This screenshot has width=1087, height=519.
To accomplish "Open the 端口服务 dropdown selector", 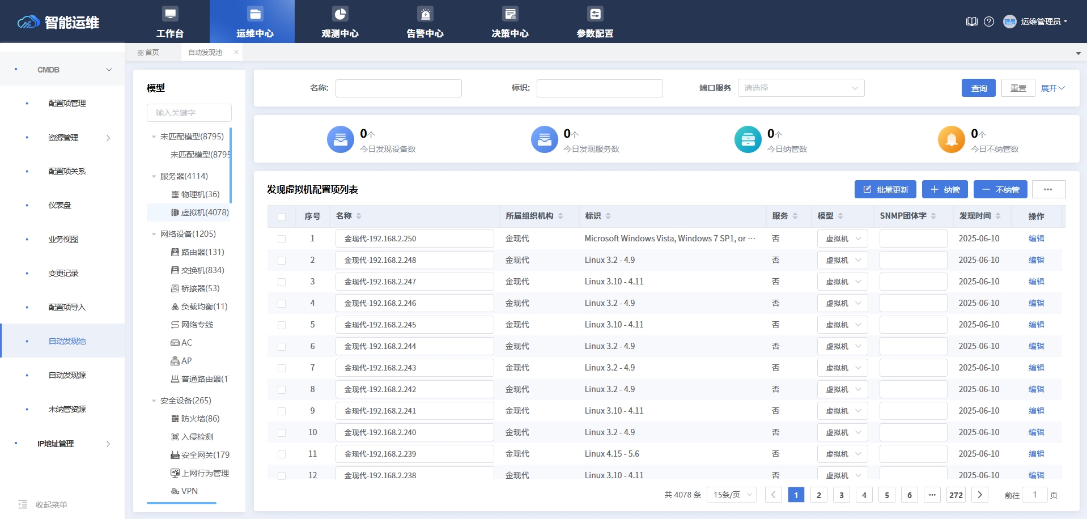I will click(801, 88).
